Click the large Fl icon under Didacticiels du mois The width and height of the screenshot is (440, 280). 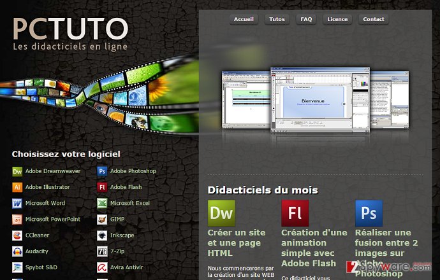tap(295, 213)
